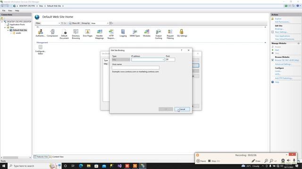
Task: Click Basic Settings link in Actions
Action: (x=281, y=32)
